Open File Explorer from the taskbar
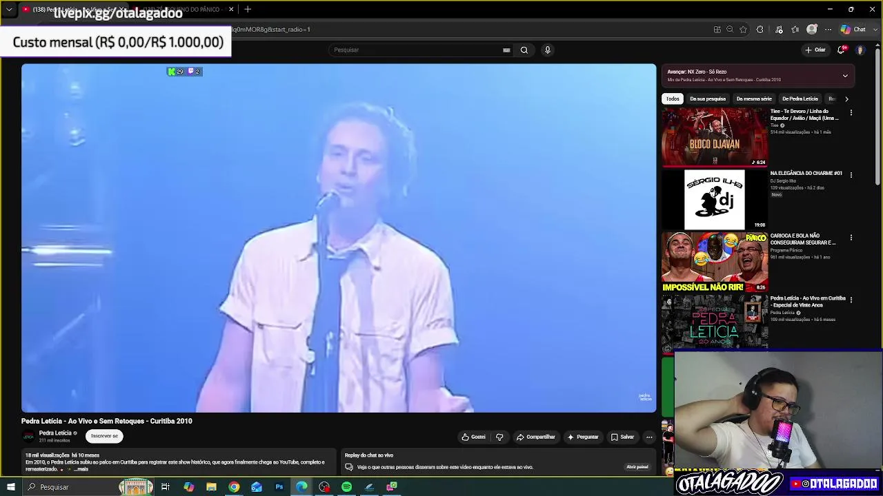883x496 pixels. (x=212, y=487)
